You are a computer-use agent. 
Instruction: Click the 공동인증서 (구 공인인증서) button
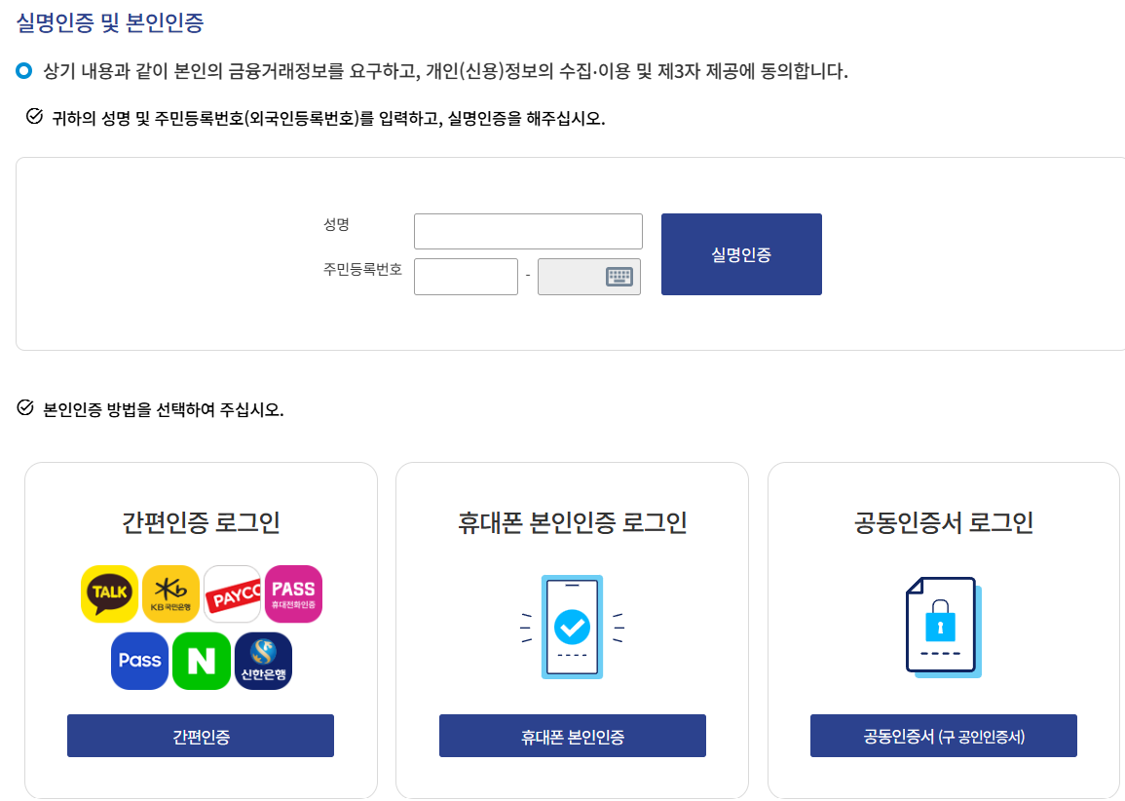[x=942, y=736]
